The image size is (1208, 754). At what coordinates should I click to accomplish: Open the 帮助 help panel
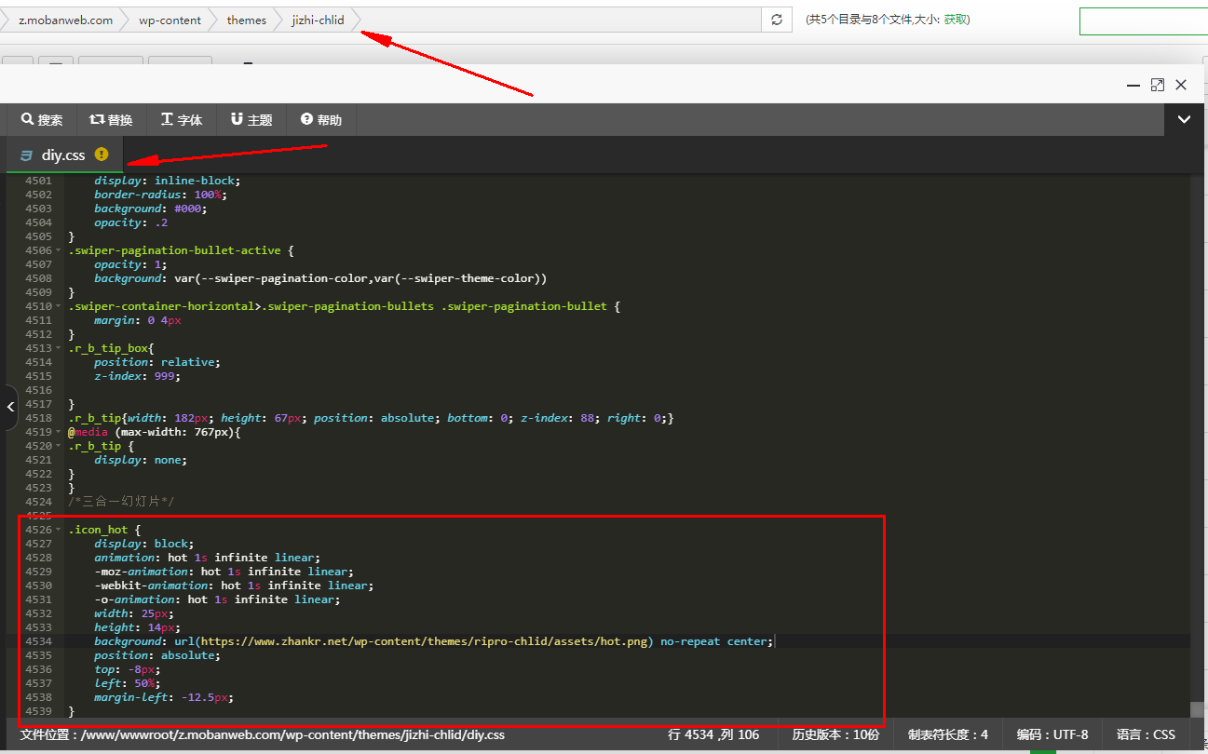tap(321, 120)
